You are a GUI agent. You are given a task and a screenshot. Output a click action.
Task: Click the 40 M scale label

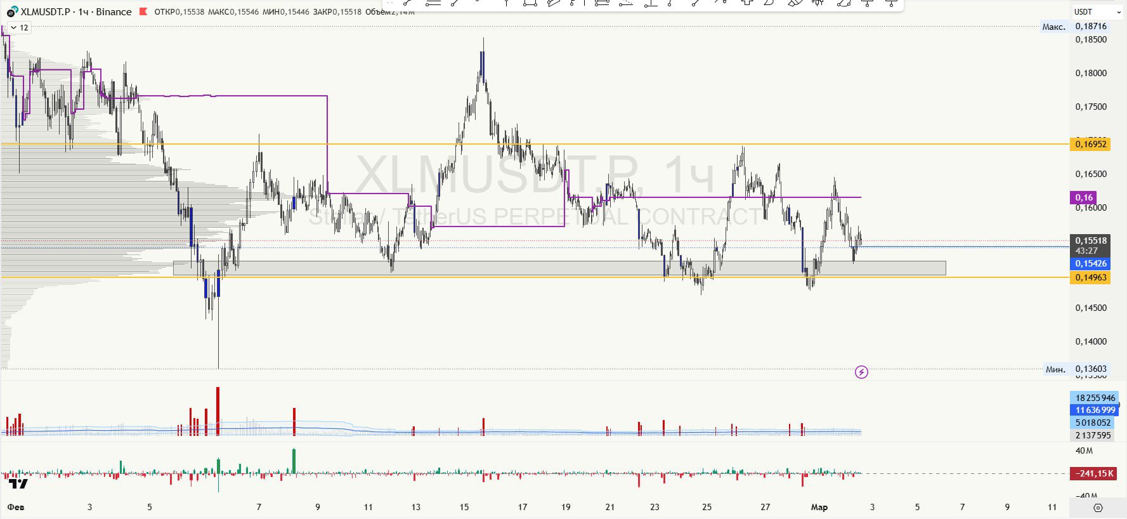pyautogui.click(x=1084, y=451)
